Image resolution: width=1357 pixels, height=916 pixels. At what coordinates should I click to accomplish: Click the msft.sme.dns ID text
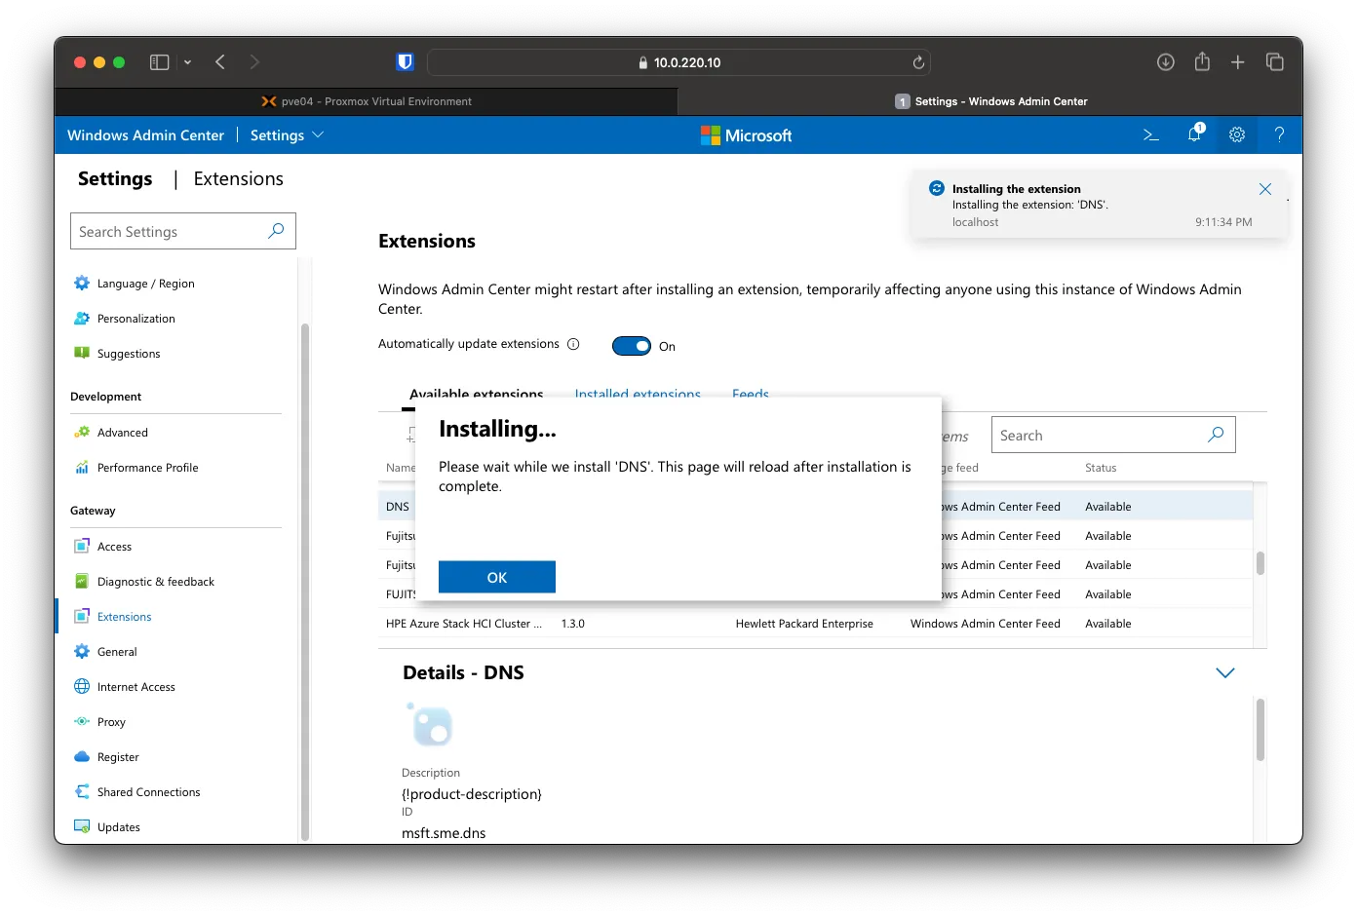pyautogui.click(x=444, y=833)
